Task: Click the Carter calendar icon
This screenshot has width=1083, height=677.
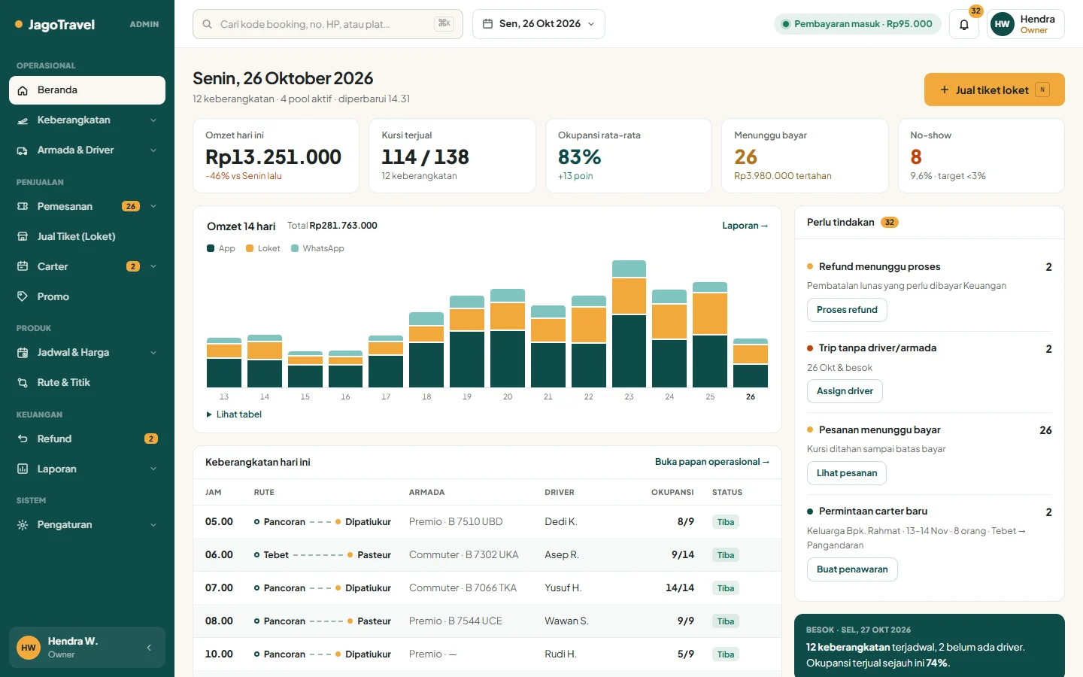Action: pos(23,266)
